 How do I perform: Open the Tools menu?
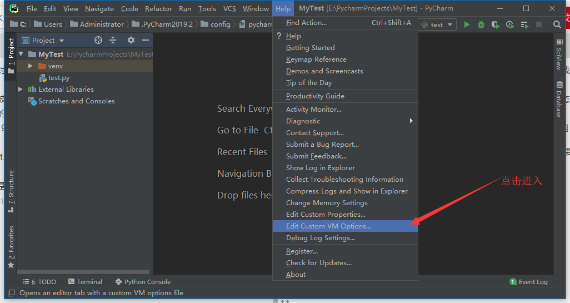point(207,9)
